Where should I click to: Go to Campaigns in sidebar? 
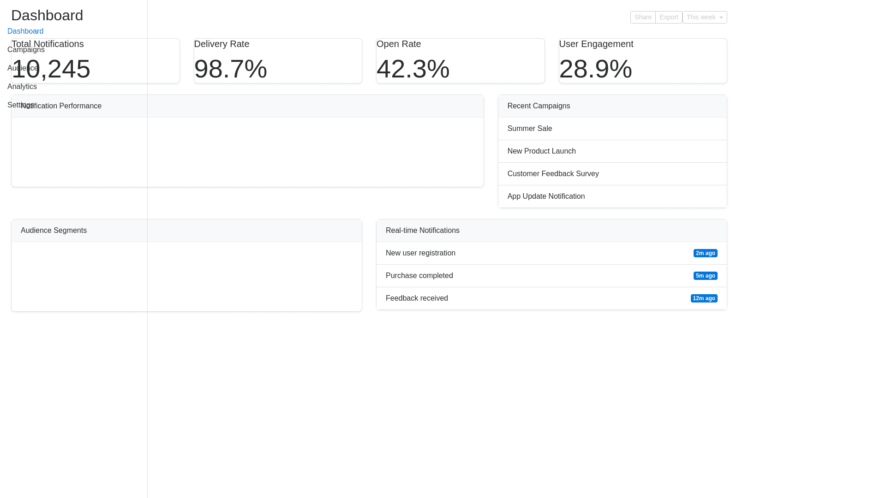click(x=26, y=50)
